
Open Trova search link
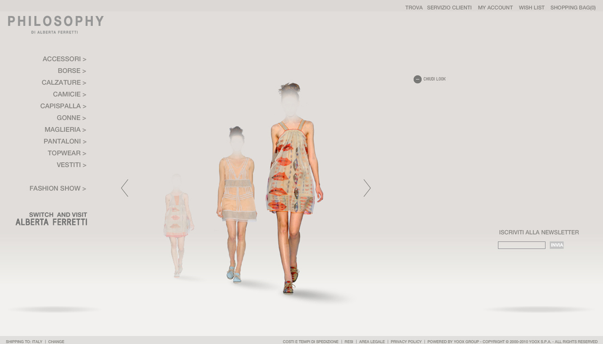(414, 8)
